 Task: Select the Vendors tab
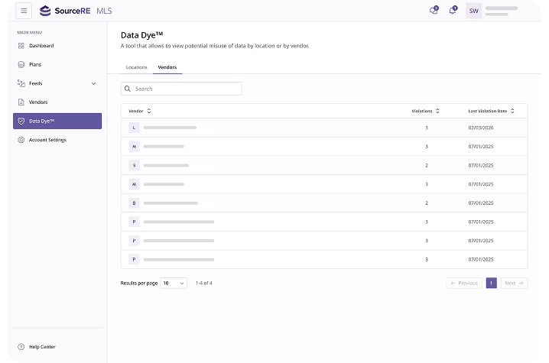coord(167,67)
